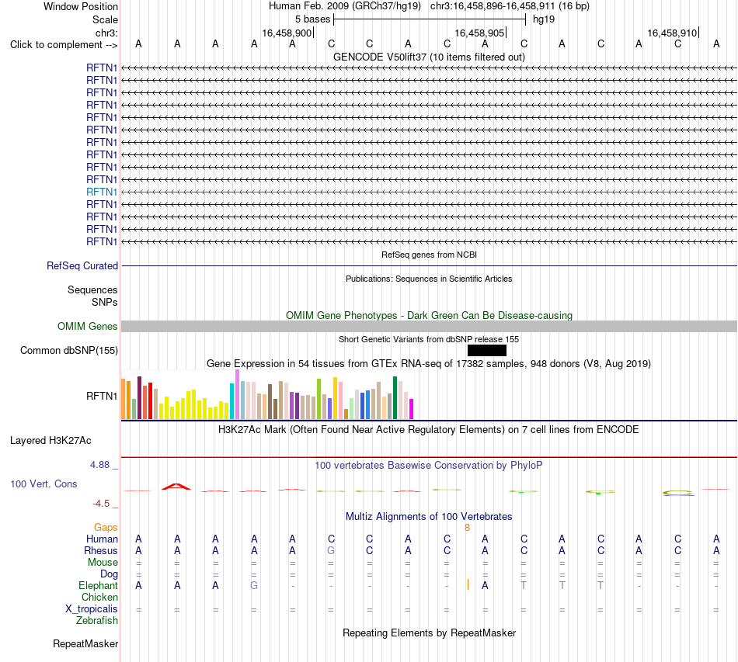Select the Layered H3K27Ac track label
738x662 pixels.
[50, 441]
